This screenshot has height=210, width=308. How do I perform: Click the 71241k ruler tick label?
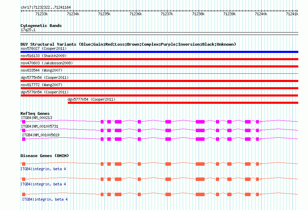pos(292,14)
